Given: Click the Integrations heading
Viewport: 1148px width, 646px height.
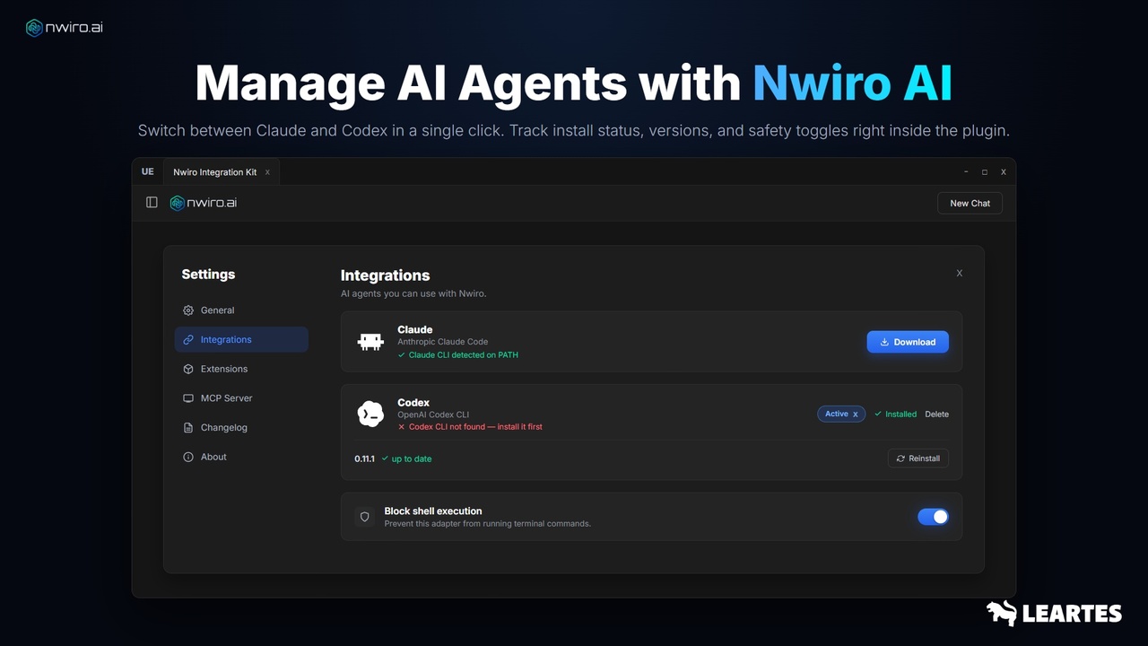Looking at the screenshot, I should (x=385, y=275).
